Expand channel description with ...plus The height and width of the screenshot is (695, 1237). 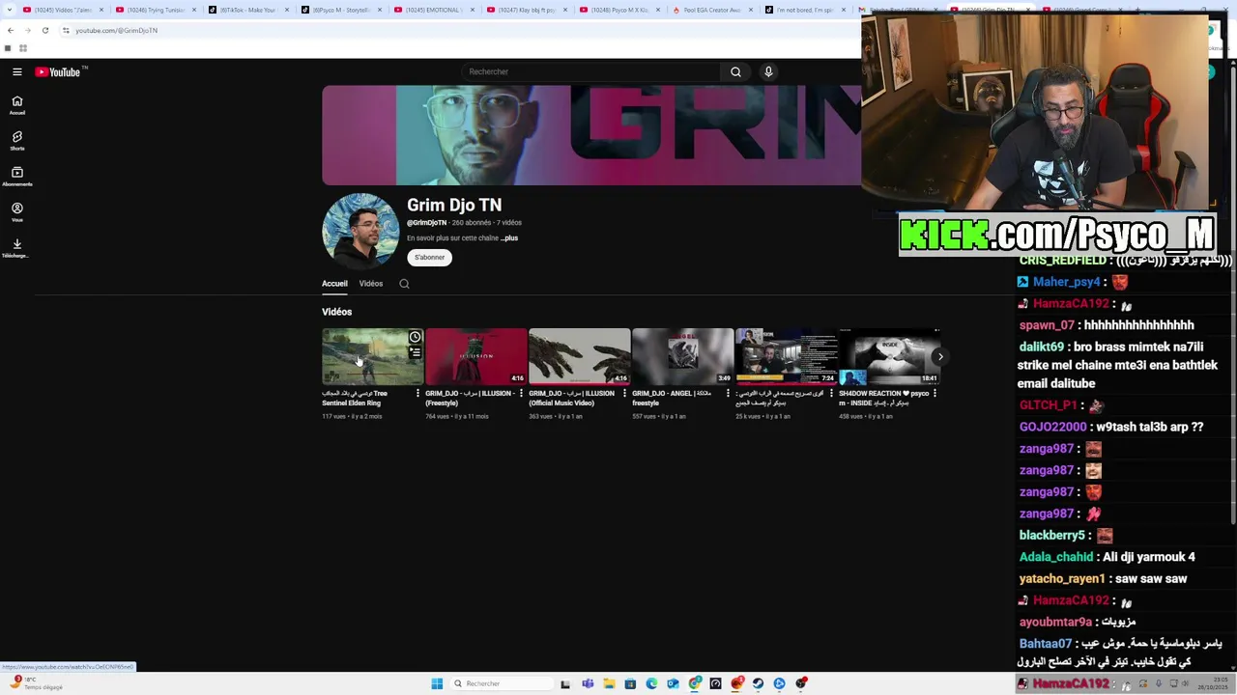tap(509, 238)
